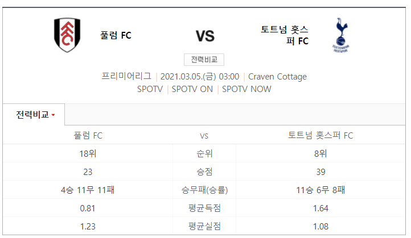
Task: Click the 토트넘 홋스퍼 FC team name in header
Action: 285,35
